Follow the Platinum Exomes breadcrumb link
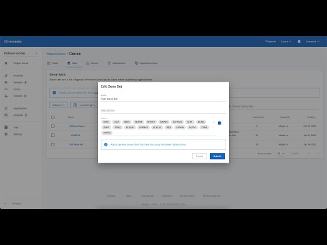Image resolution: width=327 pixels, height=245 pixels. (56, 54)
